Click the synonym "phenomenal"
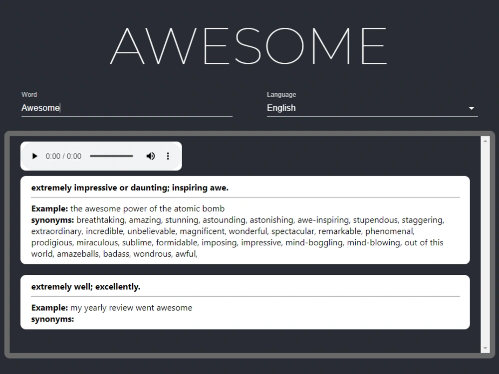Viewport: 499px width, 374px height. pos(389,231)
